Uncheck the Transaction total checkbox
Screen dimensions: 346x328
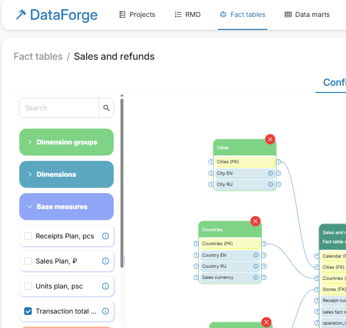(x=28, y=311)
